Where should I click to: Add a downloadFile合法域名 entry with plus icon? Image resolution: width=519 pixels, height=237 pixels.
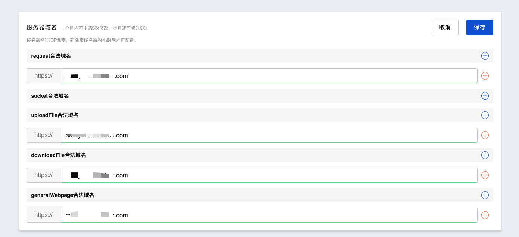coord(485,155)
